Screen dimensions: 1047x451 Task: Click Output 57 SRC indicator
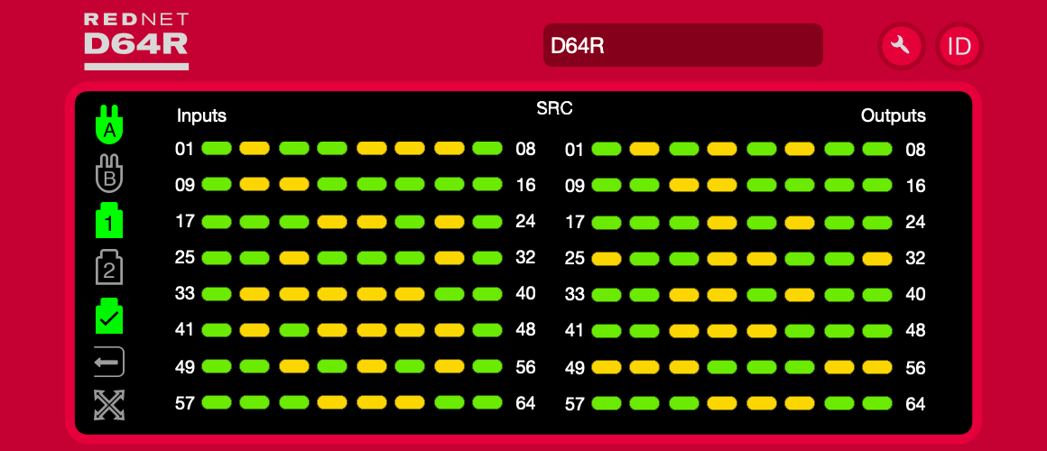pyautogui.click(x=607, y=403)
